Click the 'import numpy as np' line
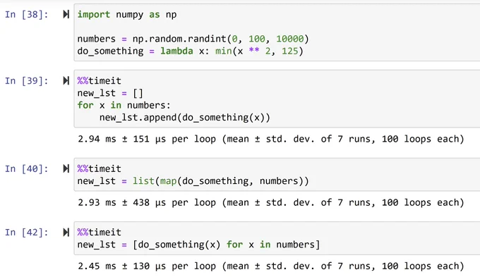 [127, 15]
